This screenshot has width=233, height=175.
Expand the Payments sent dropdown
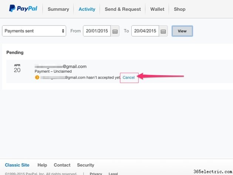click(x=34, y=31)
